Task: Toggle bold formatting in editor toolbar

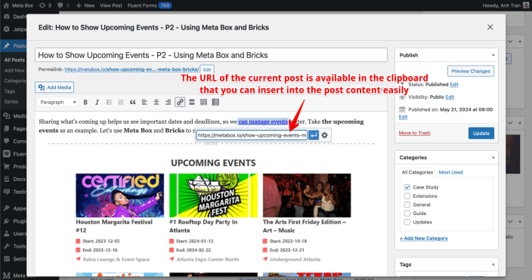Action: [85, 102]
